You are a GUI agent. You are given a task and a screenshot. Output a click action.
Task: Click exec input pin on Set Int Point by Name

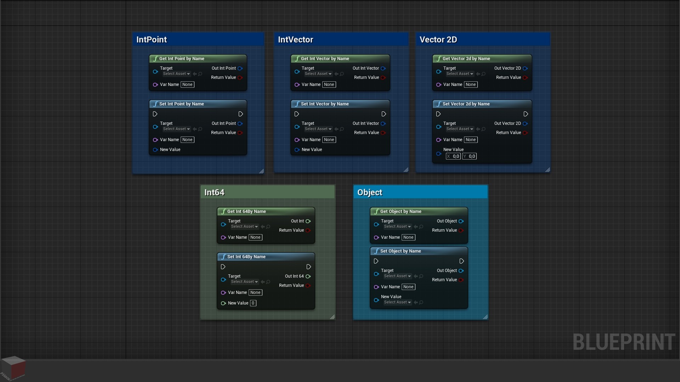[155, 114]
